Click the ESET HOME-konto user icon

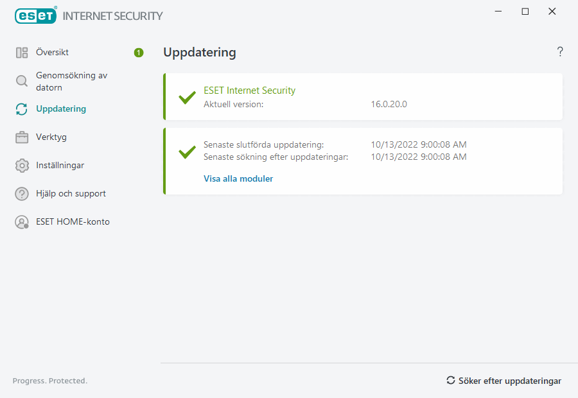coord(22,222)
